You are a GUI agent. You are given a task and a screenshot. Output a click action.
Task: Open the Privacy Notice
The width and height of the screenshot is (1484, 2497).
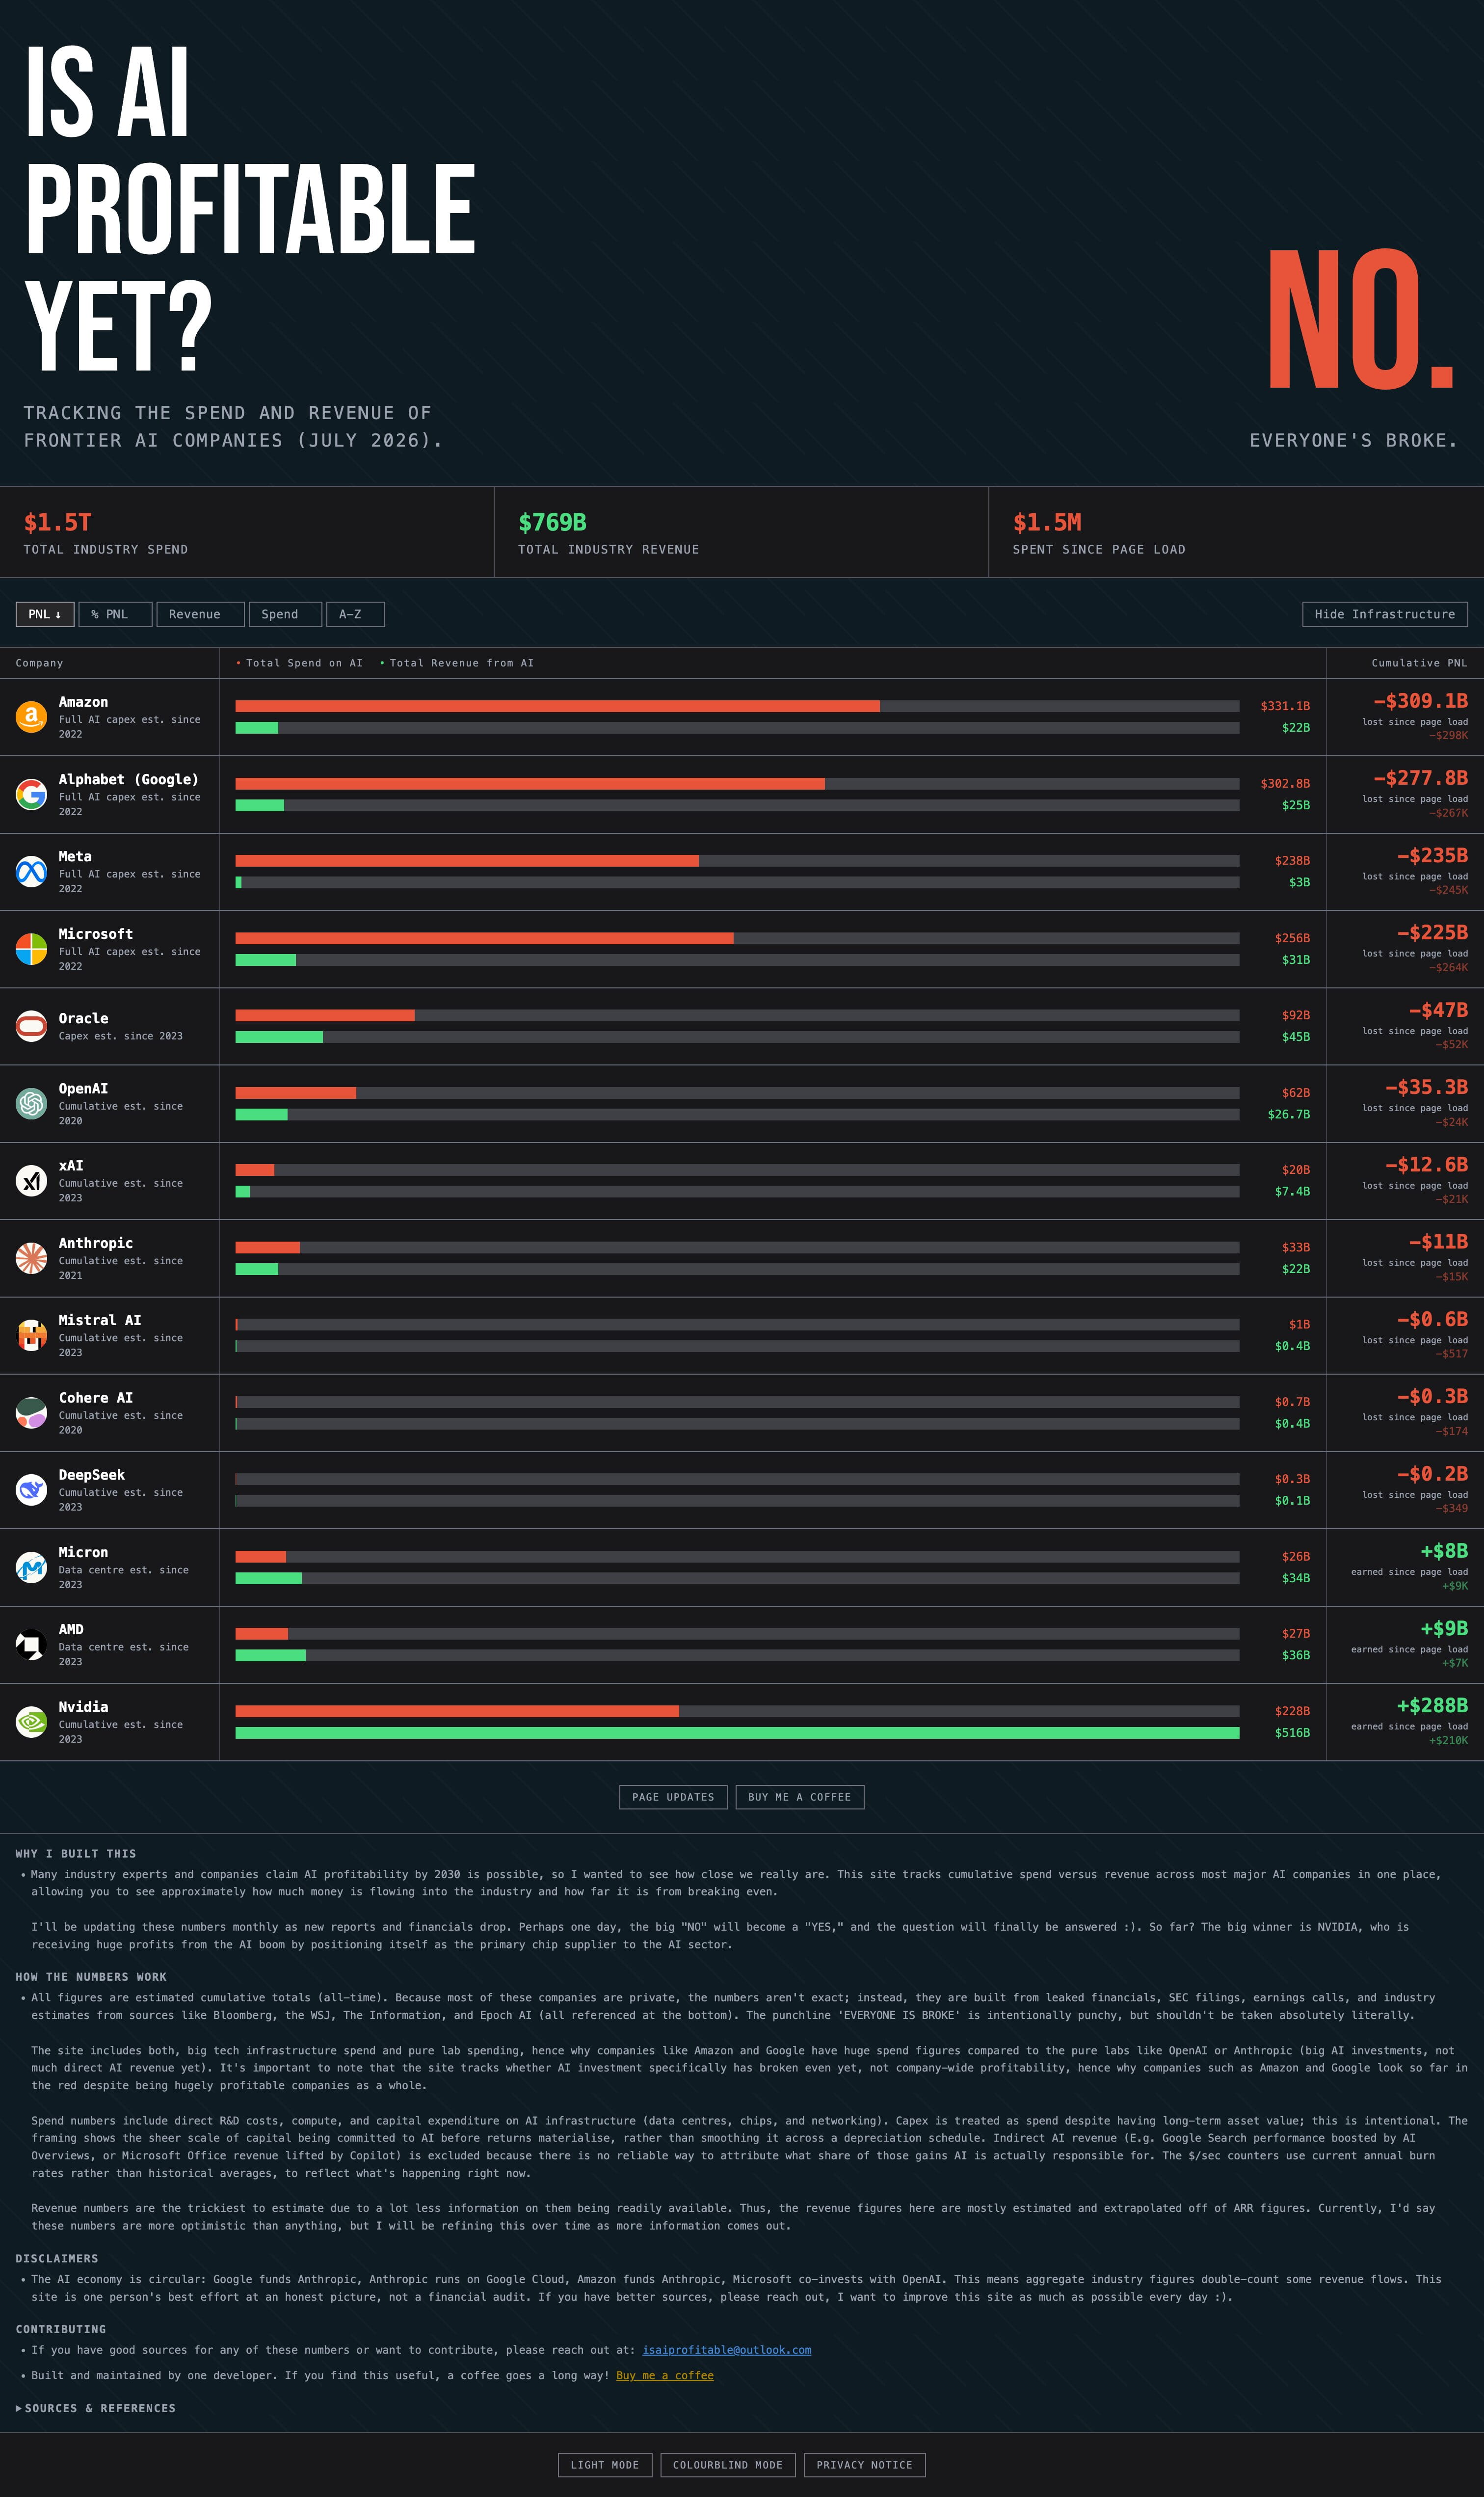864,2465
